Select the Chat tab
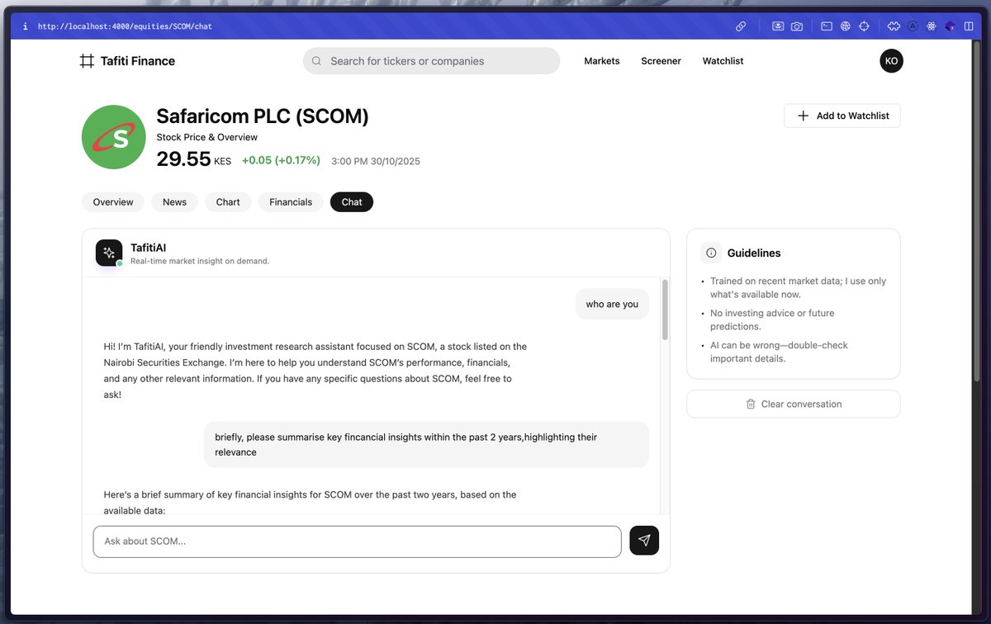 pyautogui.click(x=352, y=202)
